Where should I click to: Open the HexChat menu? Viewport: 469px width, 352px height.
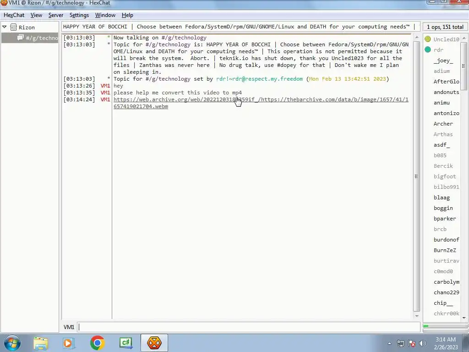(x=14, y=15)
